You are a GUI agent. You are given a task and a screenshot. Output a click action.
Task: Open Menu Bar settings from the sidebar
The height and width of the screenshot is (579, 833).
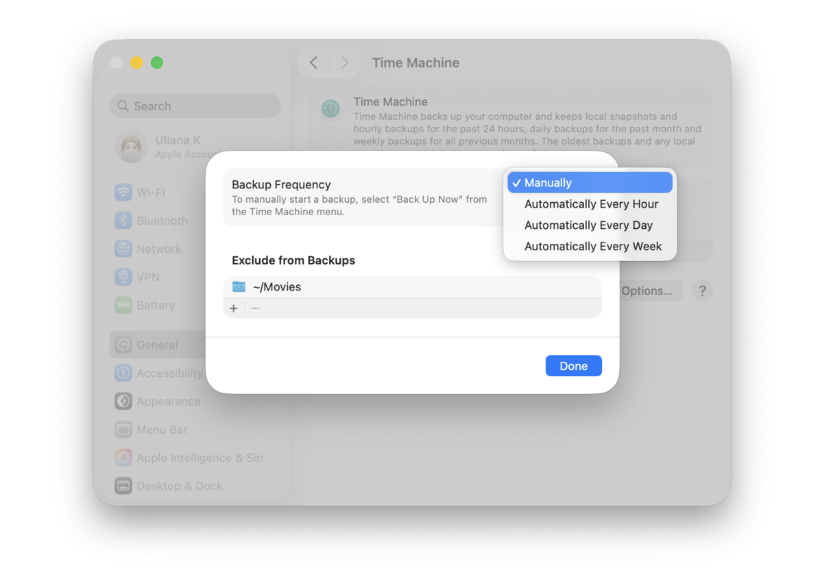click(123, 430)
